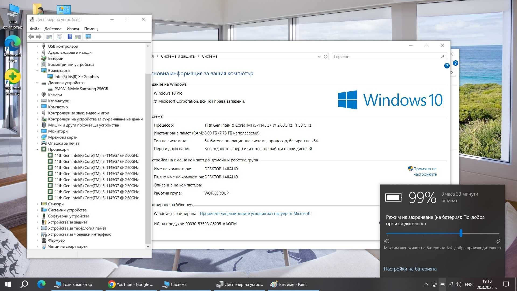Click the Back arrow in Device Manager toolbar
The height and width of the screenshot is (291, 517).
click(31, 37)
